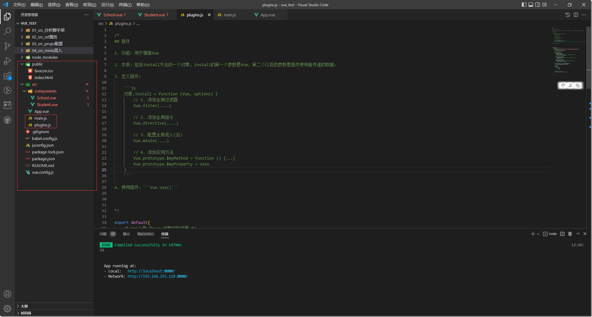Click the src breadcrumb segment
The width and height of the screenshot is (592, 317).
101,23
